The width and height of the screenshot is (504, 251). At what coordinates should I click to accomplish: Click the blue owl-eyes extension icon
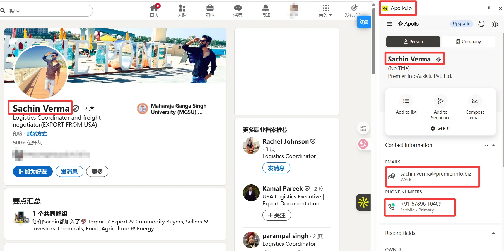364,22
